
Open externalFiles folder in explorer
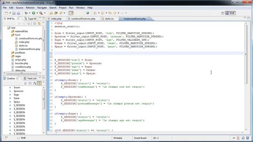pyautogui.click(x=21, y=31)
